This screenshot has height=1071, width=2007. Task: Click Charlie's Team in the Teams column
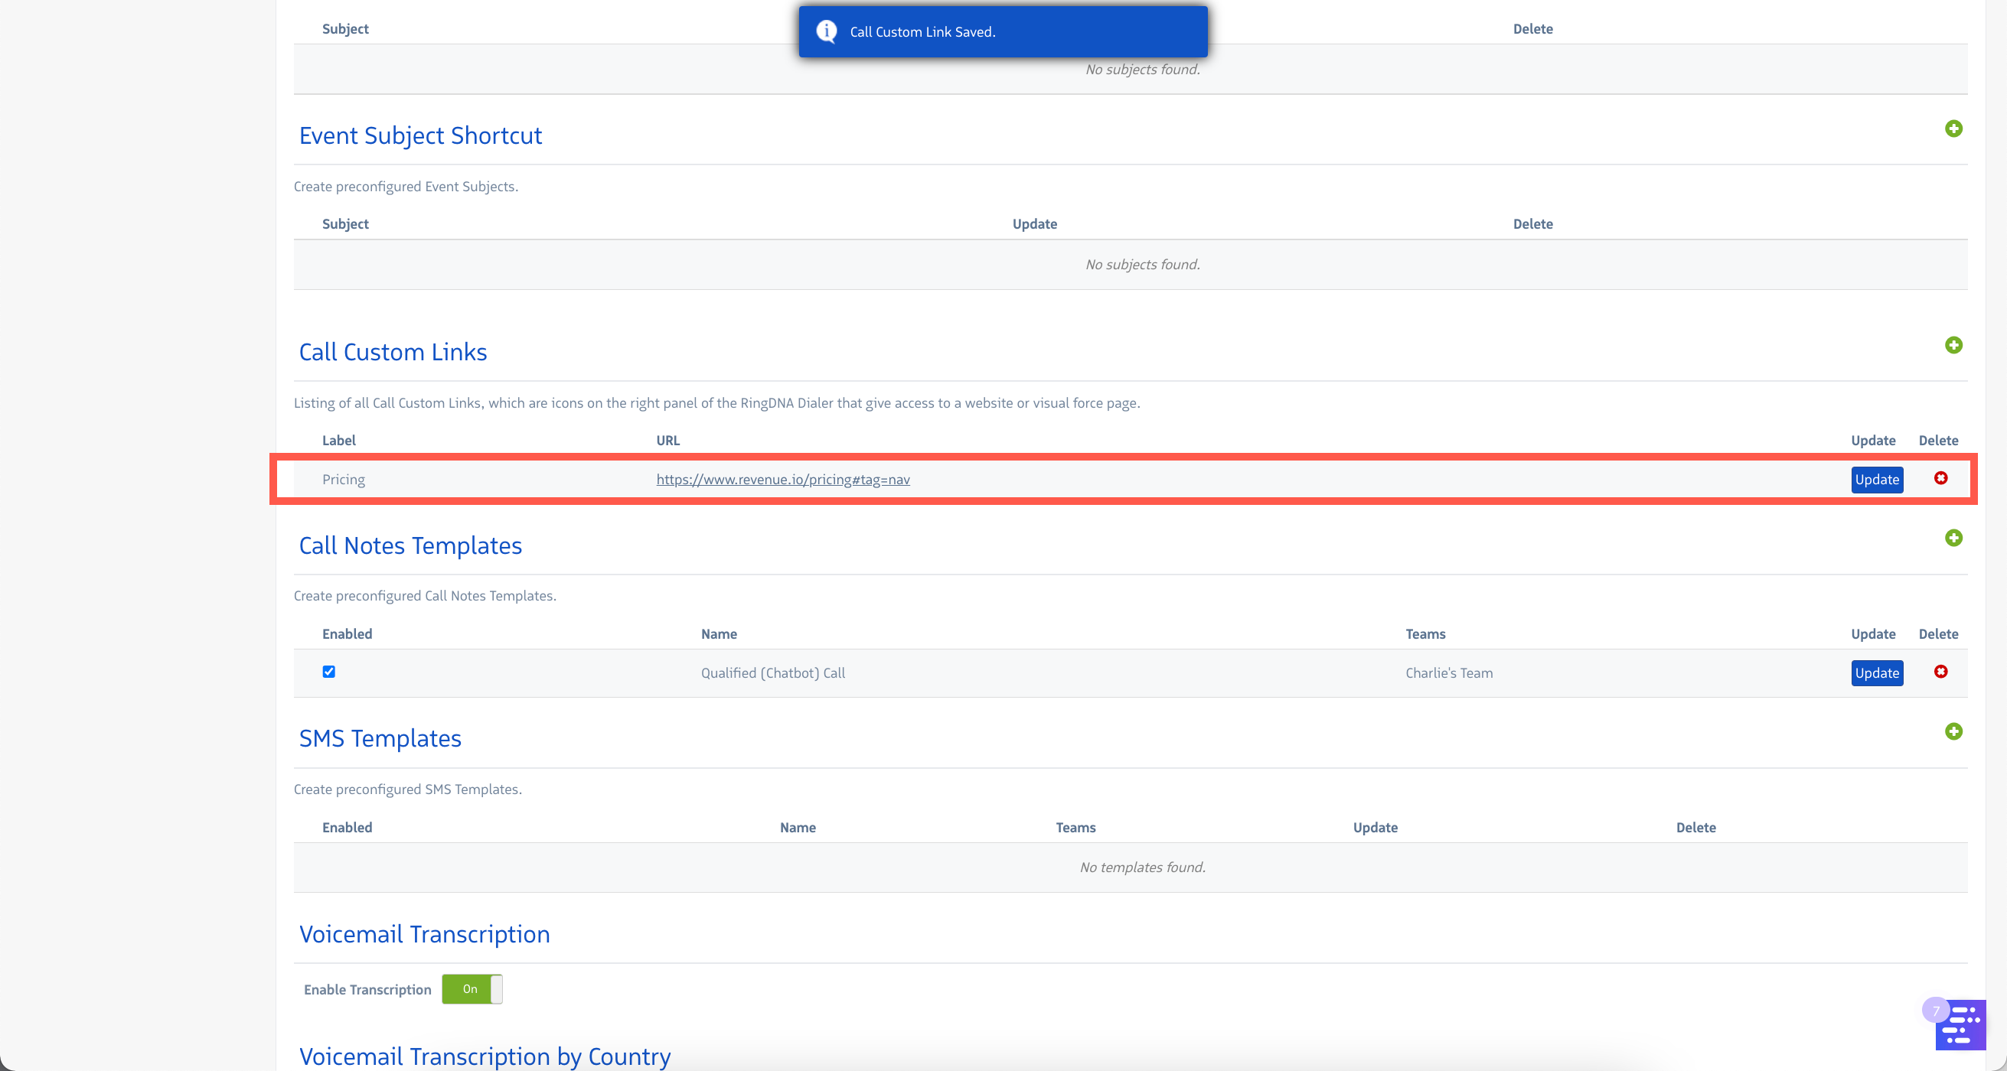(1448, 673)
